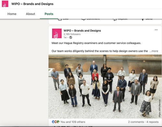This screenshot has width=162, height=127.
Task: Click the blue like reaction icon
Action: 53,122
